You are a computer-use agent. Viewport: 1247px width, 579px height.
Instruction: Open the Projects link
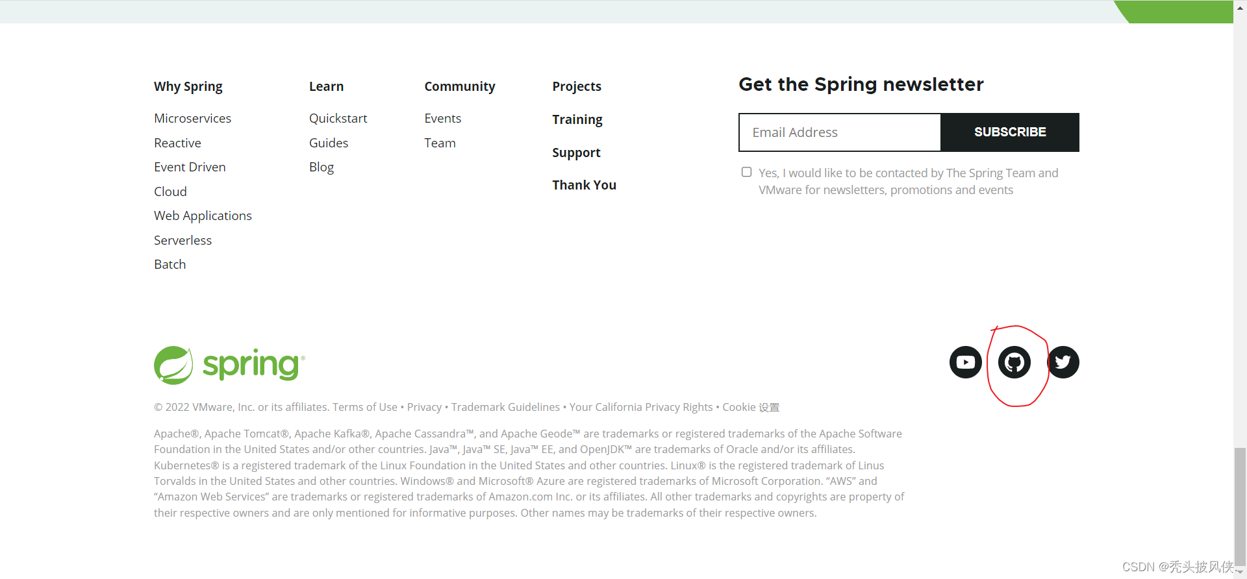point(577,86)
